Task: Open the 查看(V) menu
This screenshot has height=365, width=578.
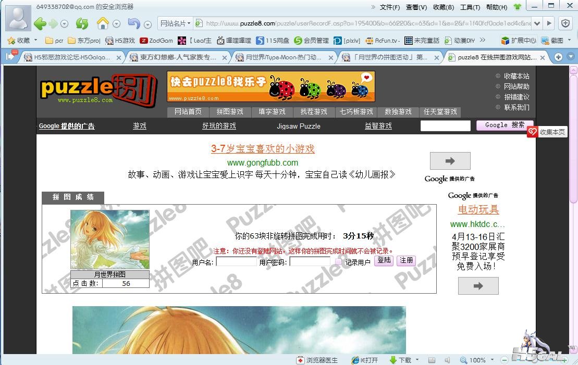Action: (416, 7)
